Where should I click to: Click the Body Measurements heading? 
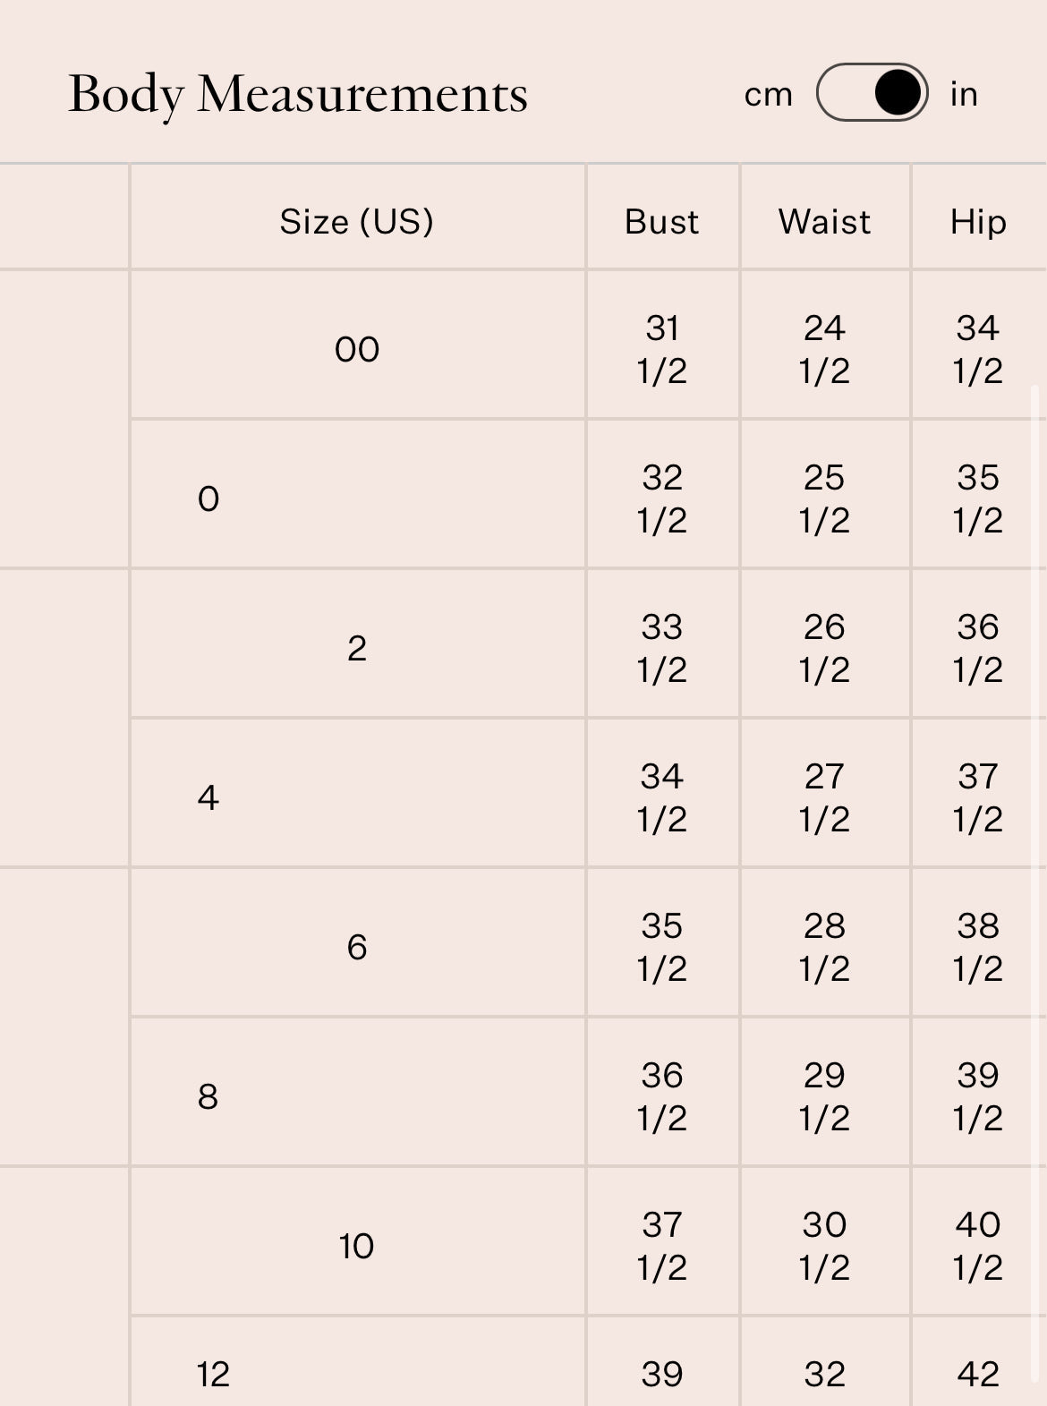[298, 94]
